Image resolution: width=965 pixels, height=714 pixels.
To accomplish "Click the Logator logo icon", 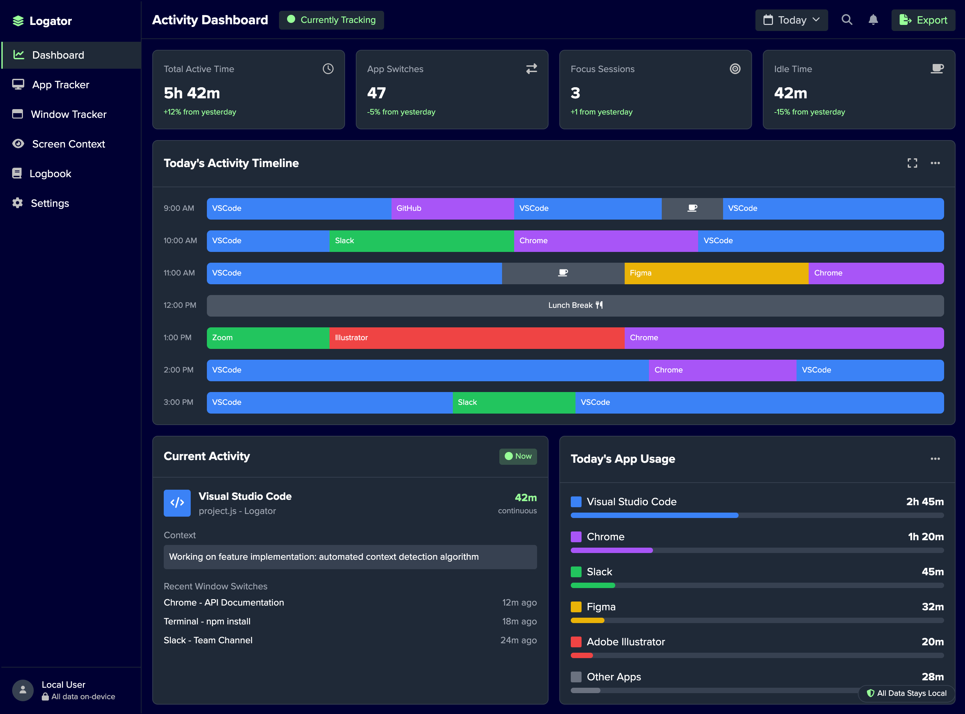I will (x=18, y=21).
